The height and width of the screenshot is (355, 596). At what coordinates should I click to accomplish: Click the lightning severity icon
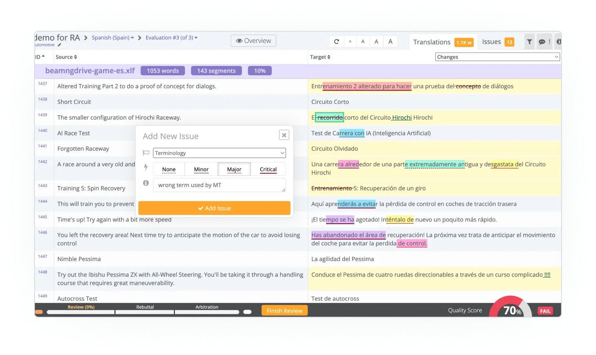pos(146,167)
